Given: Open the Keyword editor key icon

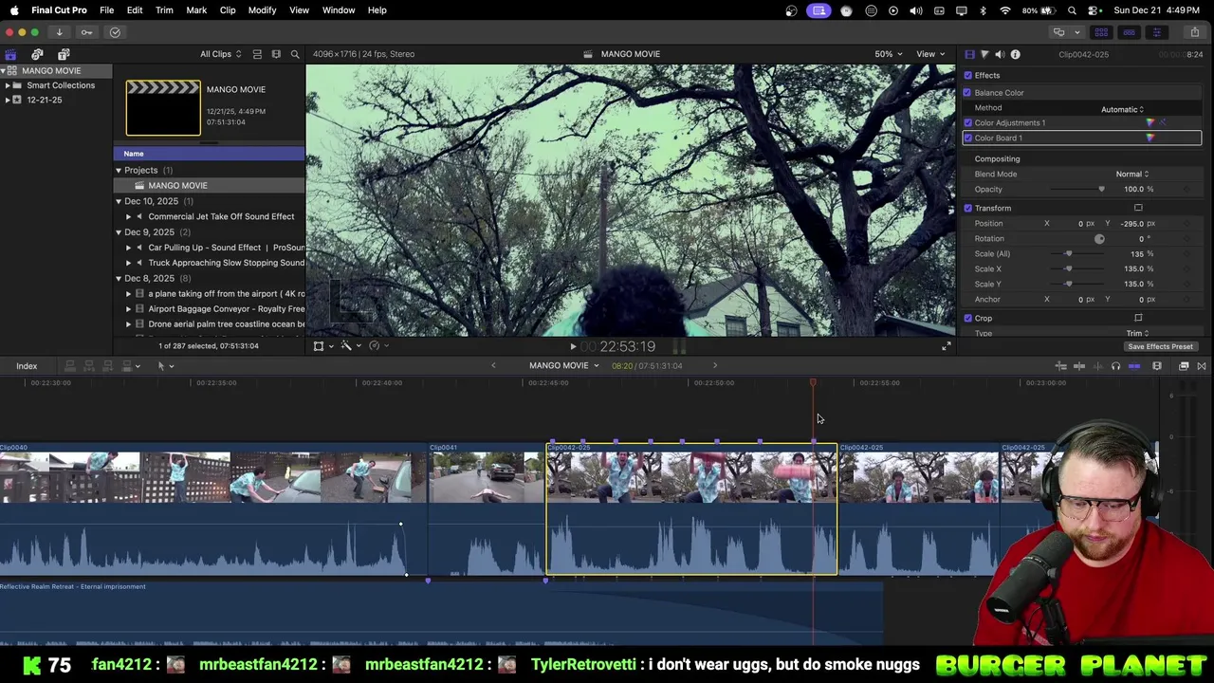Looking at the screenshot, I should [86, 32].
